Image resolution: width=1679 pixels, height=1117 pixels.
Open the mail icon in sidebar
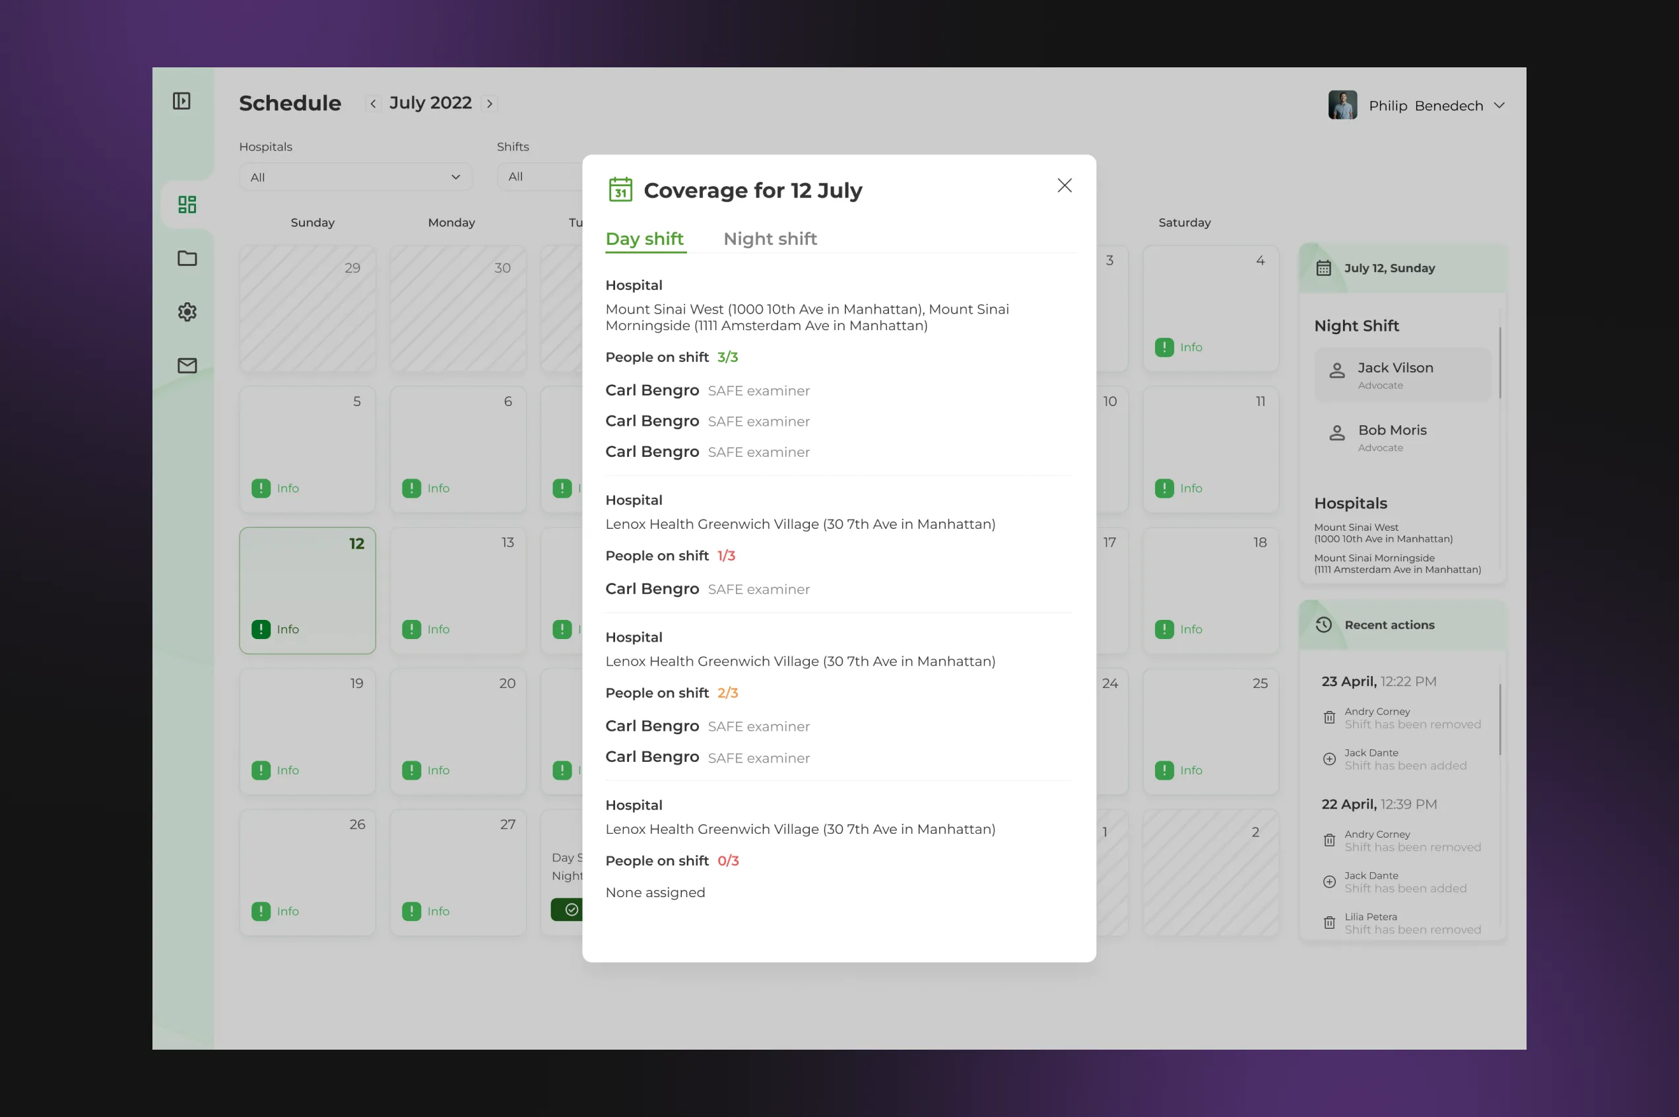click(187, 366)
